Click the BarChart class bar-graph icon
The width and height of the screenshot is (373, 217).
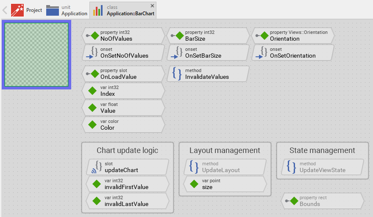[98, 11]
